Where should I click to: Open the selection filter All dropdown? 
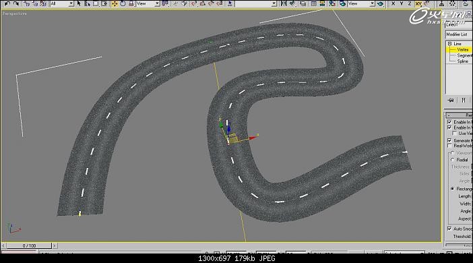[62, 3]
